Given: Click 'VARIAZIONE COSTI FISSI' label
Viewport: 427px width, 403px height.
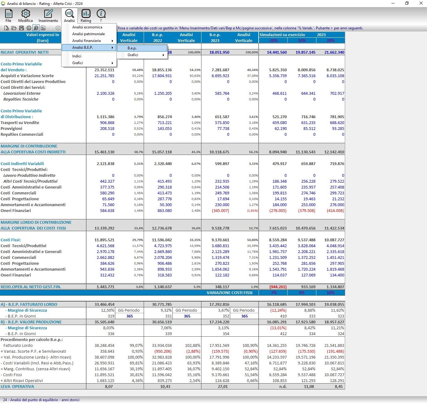Looking at the screenshot, I should coord(230,293).
